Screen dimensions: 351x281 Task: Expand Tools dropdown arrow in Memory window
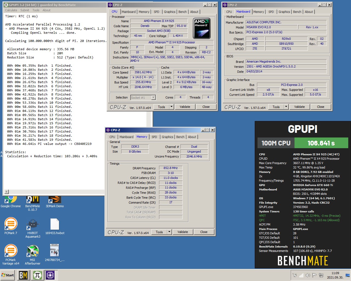(x=169, y=232)
